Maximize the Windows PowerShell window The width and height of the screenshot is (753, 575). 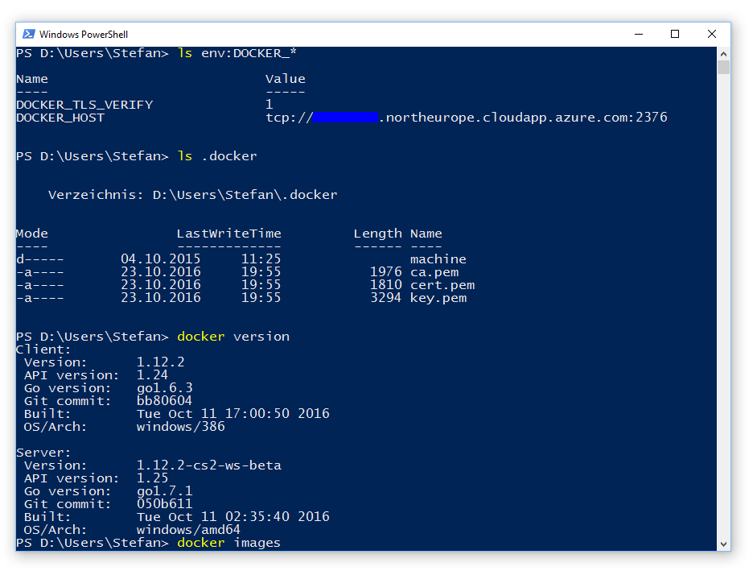click(x=675, y=34)
